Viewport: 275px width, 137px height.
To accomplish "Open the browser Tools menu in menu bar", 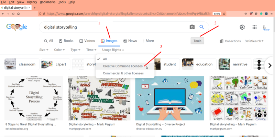I will tap(62, 2).
